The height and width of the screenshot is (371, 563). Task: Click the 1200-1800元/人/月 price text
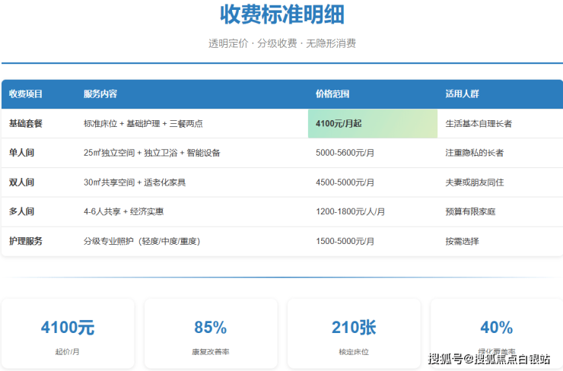(x=350, y=211)
